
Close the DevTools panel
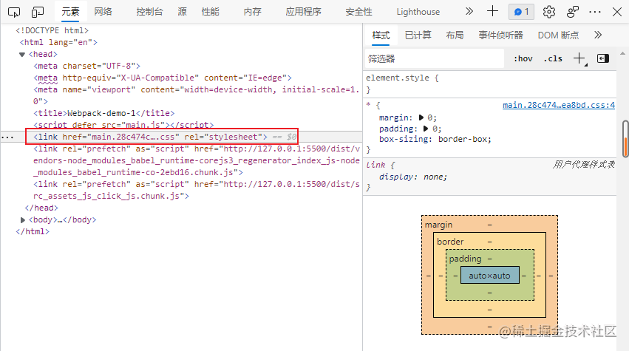click(x=617, y=12)
